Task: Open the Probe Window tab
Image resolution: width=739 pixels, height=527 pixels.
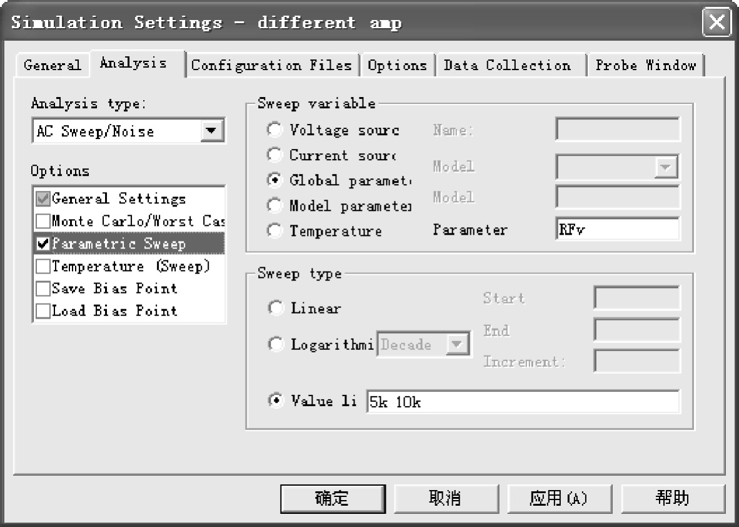Action: point(646,65)
